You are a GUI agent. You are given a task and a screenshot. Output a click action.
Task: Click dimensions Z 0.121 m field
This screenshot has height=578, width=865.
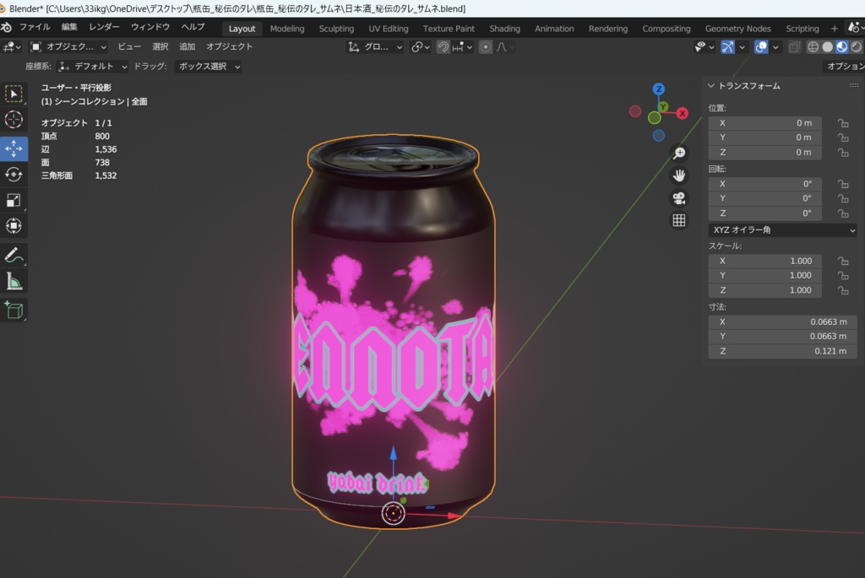[783, 351]
